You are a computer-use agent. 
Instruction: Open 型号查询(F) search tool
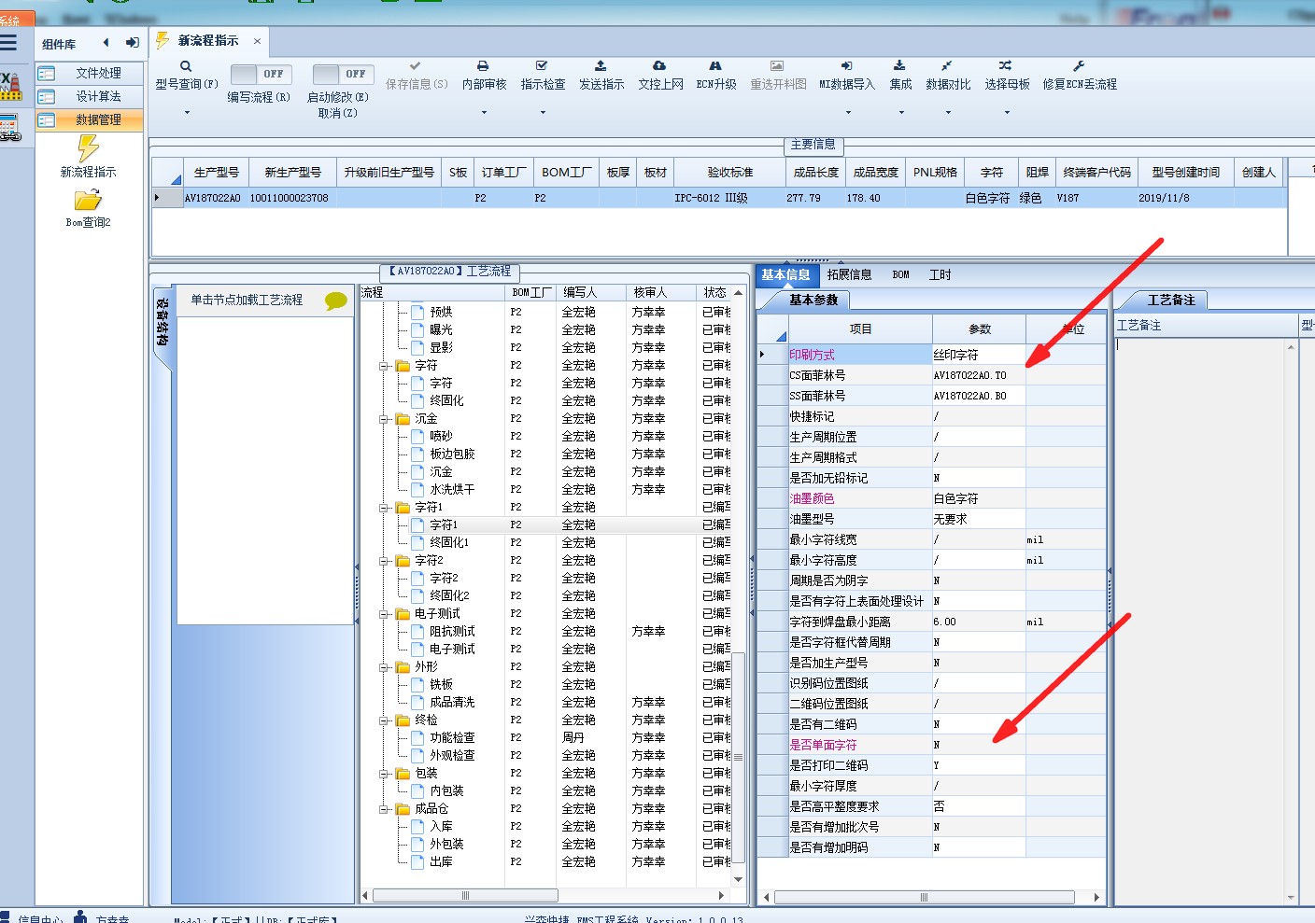click(x=186, y=66)
